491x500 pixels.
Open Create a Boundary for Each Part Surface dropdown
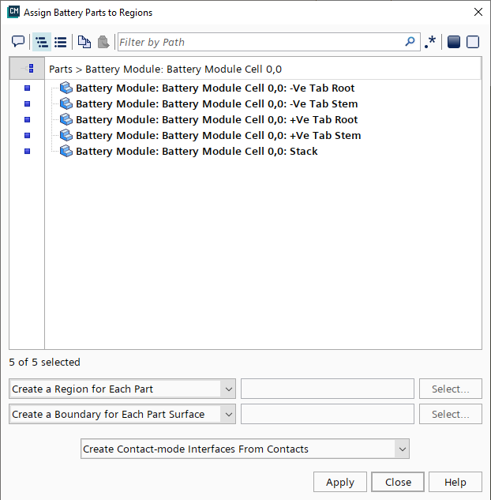(x=122, y=414)
